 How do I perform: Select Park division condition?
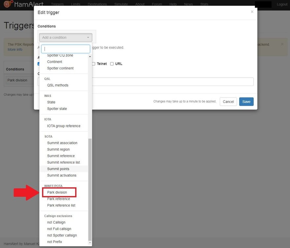pos(57,192)
